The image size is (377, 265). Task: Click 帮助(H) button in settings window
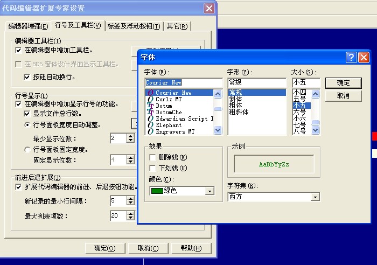coord(191,248)
